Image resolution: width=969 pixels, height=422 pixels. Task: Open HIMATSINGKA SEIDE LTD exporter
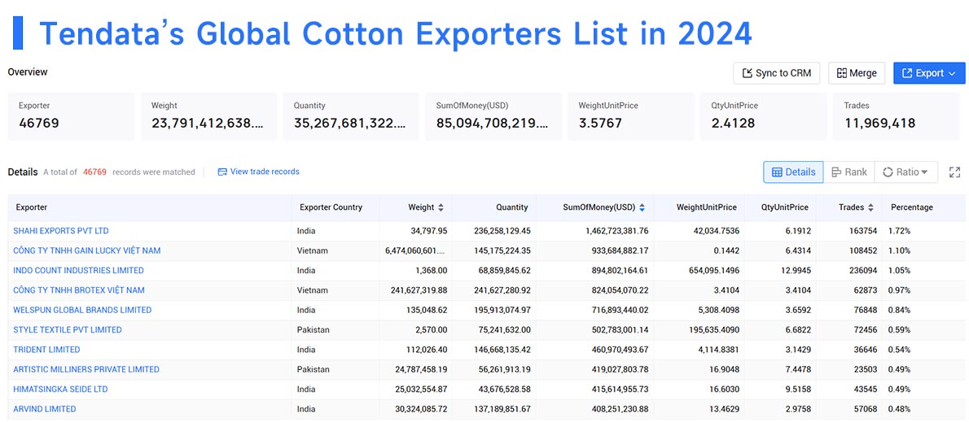[60, 389]
